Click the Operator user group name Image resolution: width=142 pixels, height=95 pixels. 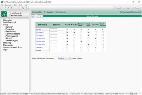point(39,47)
